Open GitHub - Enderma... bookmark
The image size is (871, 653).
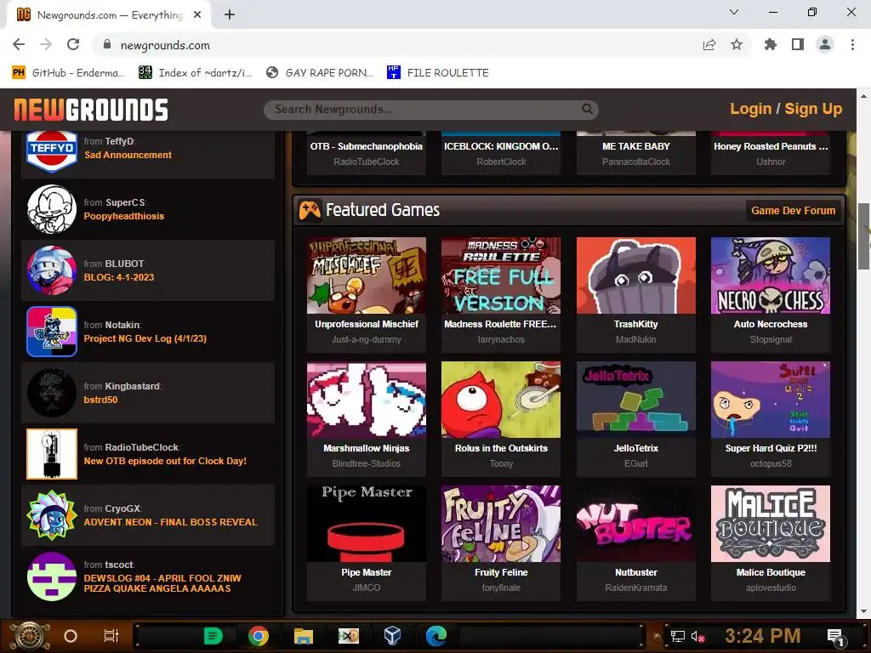point(69,73)
